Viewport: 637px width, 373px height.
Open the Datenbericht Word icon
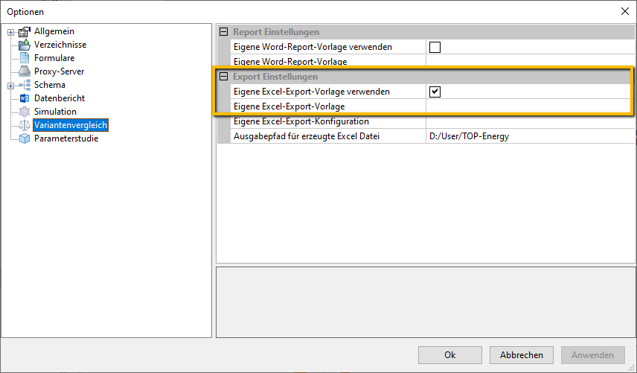click(x=25, y=98)
